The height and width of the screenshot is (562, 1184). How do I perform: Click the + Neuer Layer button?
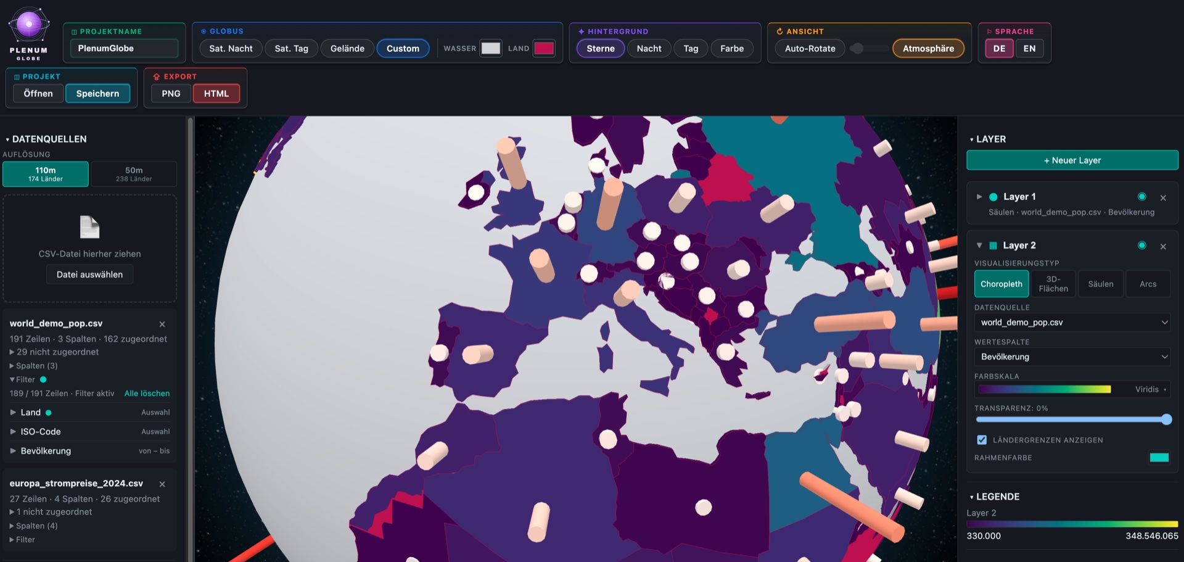[1072, 160]
